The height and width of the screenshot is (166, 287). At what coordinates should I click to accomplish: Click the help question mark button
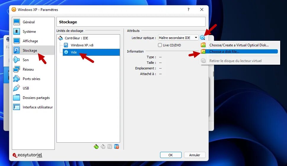pyautogui.click(x=188, y=9)
